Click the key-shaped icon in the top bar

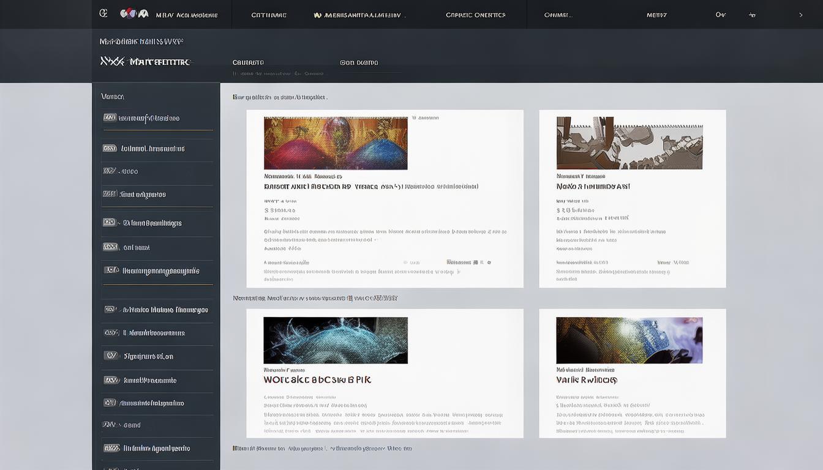tap(721, 15)
